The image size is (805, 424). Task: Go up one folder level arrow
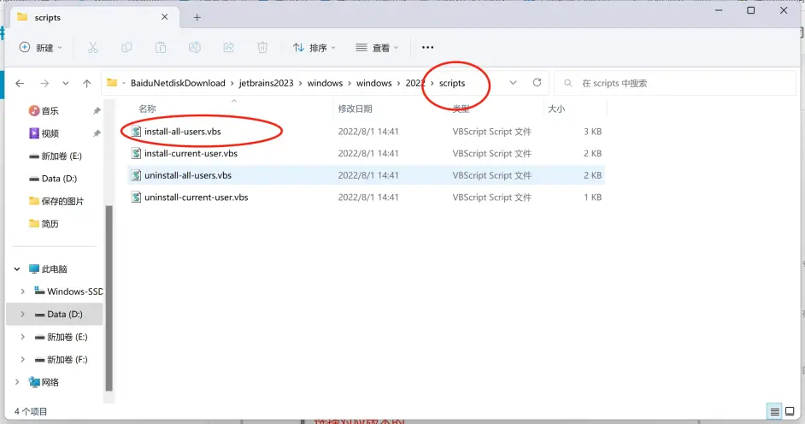click(x=87, y=83)
